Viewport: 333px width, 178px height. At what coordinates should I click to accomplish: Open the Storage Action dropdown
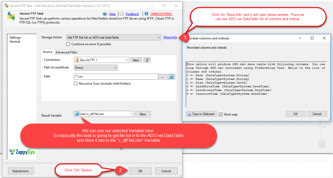(x=158, y=37)
